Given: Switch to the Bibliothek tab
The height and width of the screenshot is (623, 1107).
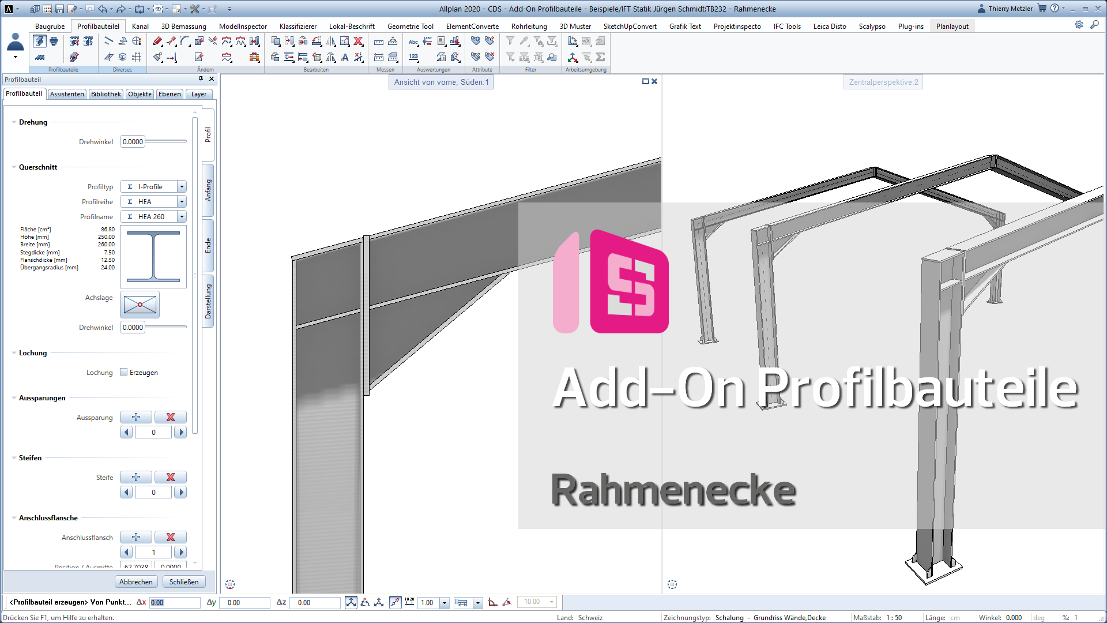Looking at the screenshot, I should click(106, 94).
